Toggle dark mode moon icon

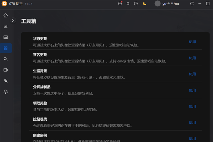(x=144, y=4)
